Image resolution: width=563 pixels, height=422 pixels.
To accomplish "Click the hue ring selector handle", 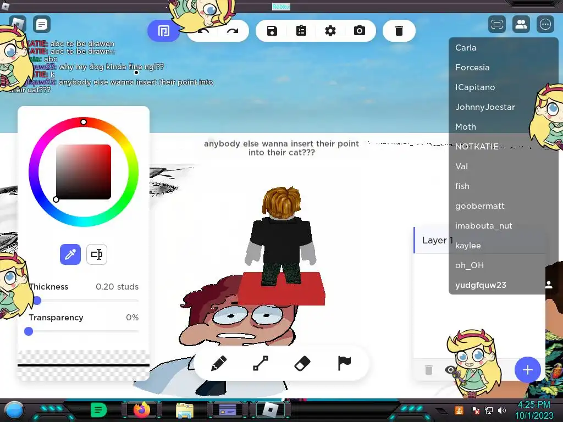I will 84,122.
